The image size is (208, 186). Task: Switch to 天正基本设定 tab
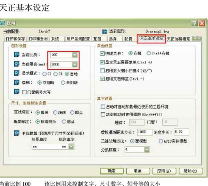click(x=152, y=39)
